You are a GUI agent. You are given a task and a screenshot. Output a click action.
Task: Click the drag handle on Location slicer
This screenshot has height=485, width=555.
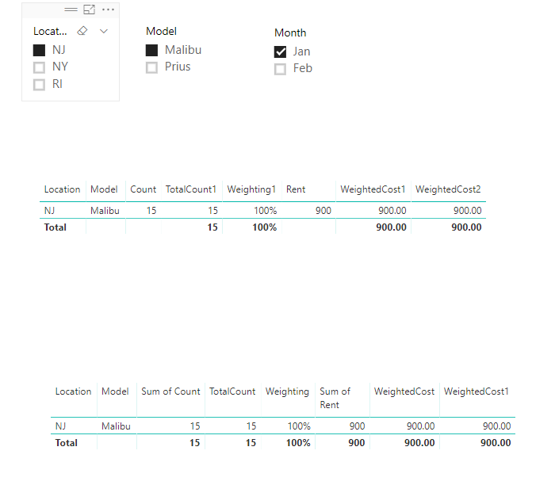point(71,10)
